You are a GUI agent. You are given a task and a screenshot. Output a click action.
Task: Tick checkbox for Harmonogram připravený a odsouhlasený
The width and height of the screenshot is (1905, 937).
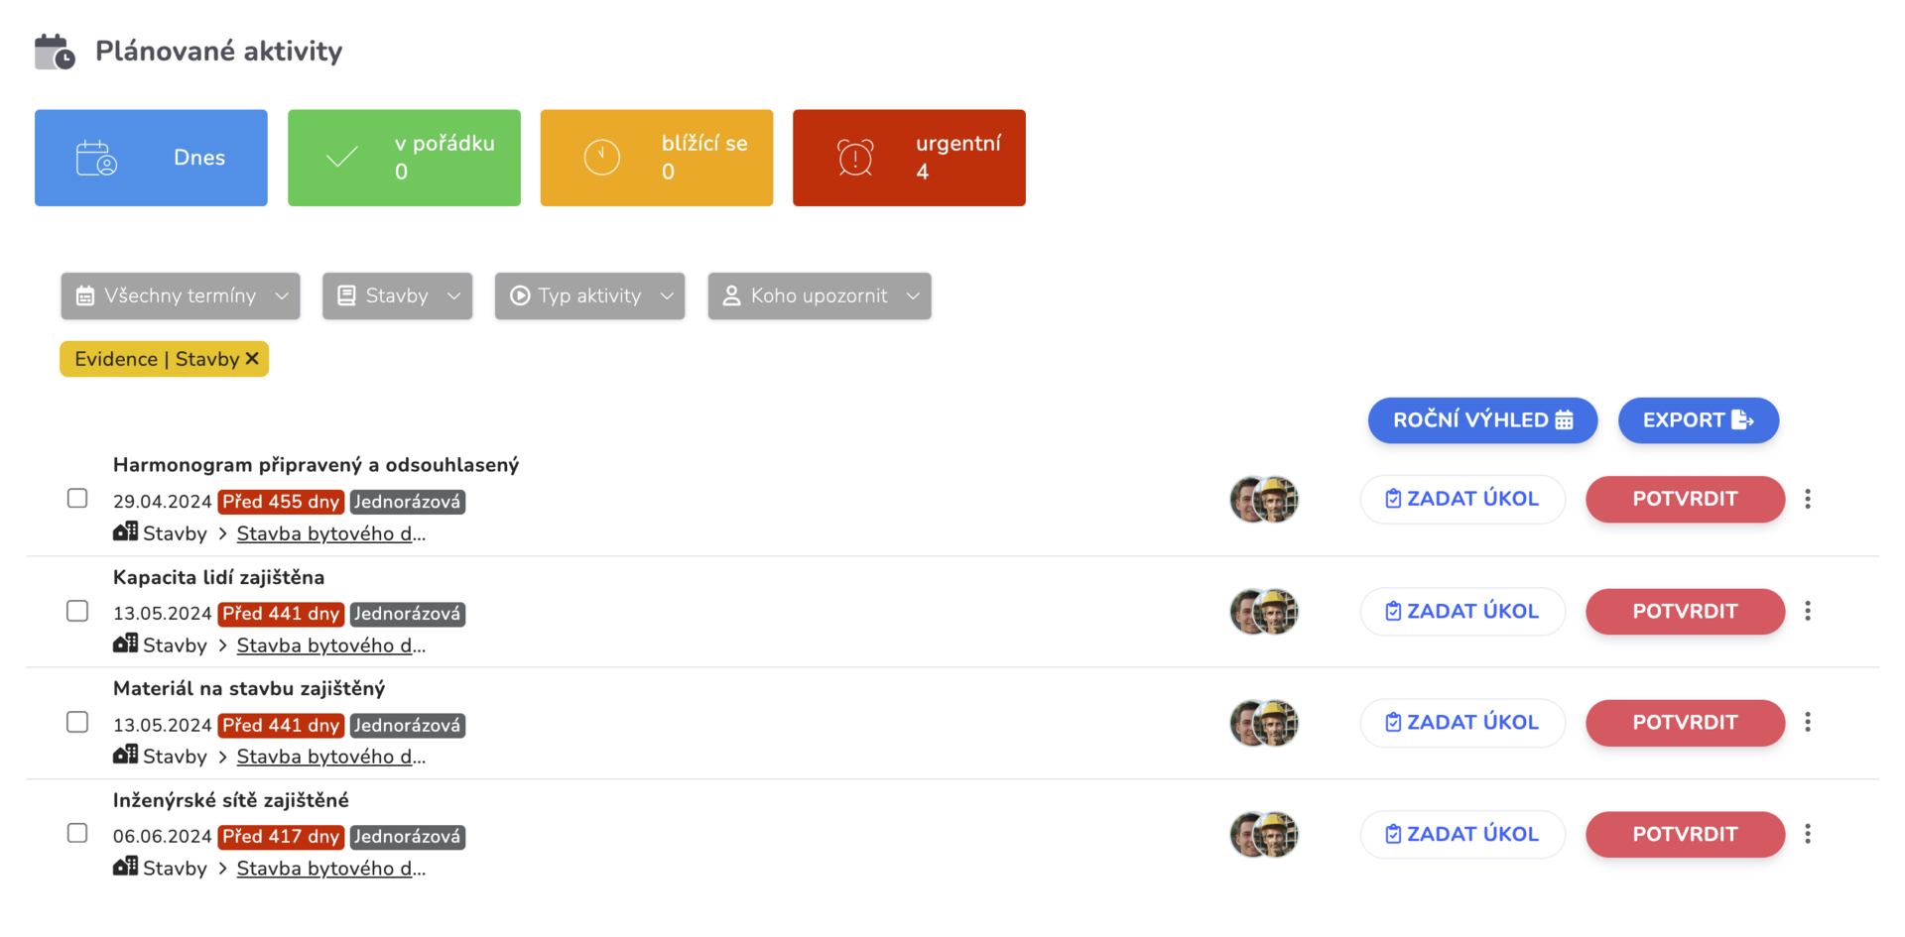[x=77, y=498]
